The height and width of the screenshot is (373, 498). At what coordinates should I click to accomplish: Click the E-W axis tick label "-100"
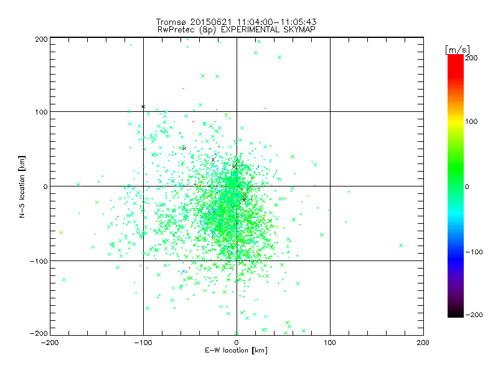[x=143, y=343]
